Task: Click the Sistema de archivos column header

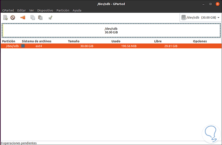Action: 36,41
